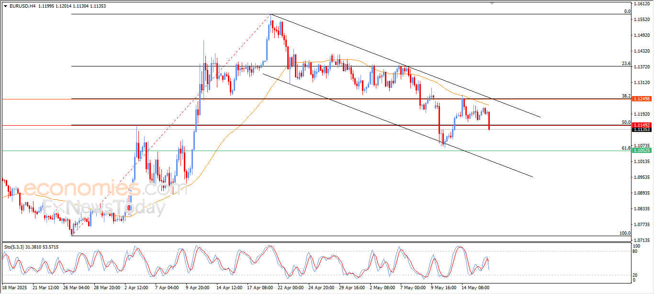Screen dimensions: 654x294
Task: Select the EURUSD,H4 symbol title text
Action: point(22,6)
